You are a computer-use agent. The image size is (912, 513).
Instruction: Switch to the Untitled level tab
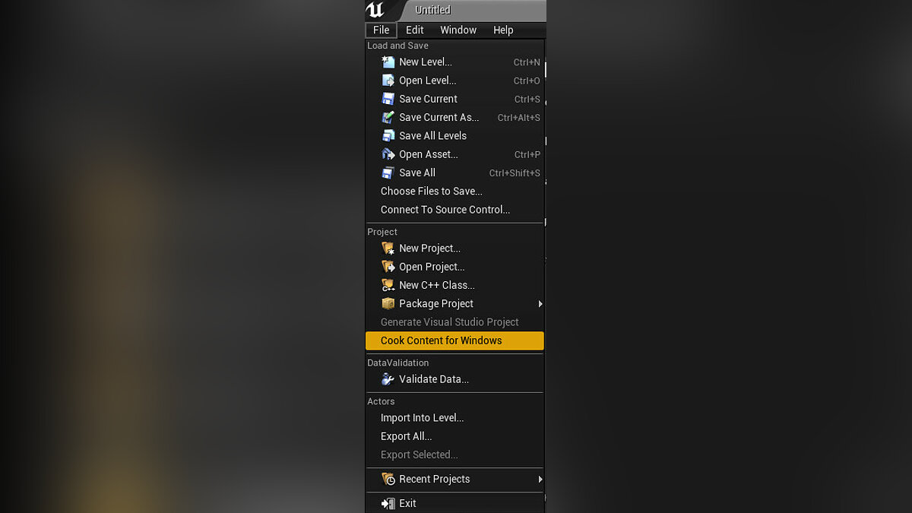pyautogui.click(x=433, y=10)
